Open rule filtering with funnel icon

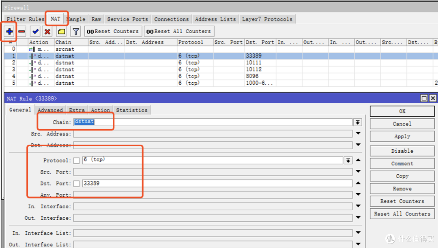tap(75, 31)
